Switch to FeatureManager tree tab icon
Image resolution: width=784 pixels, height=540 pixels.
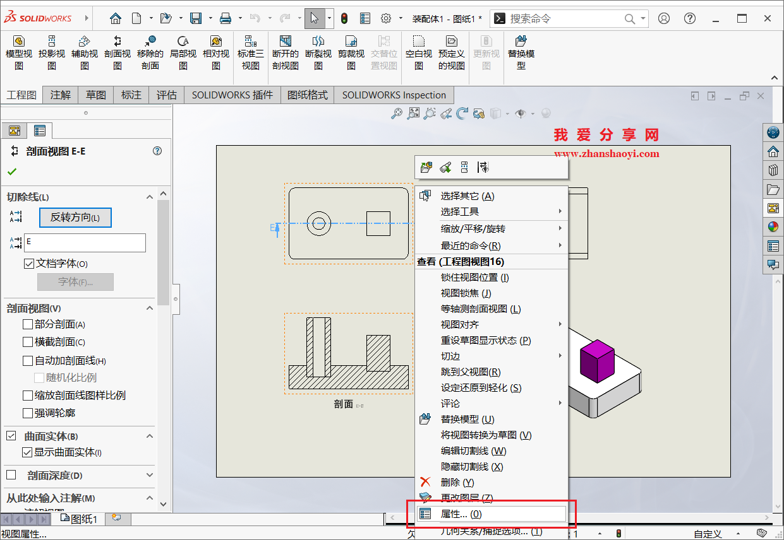tap(15, 131)
